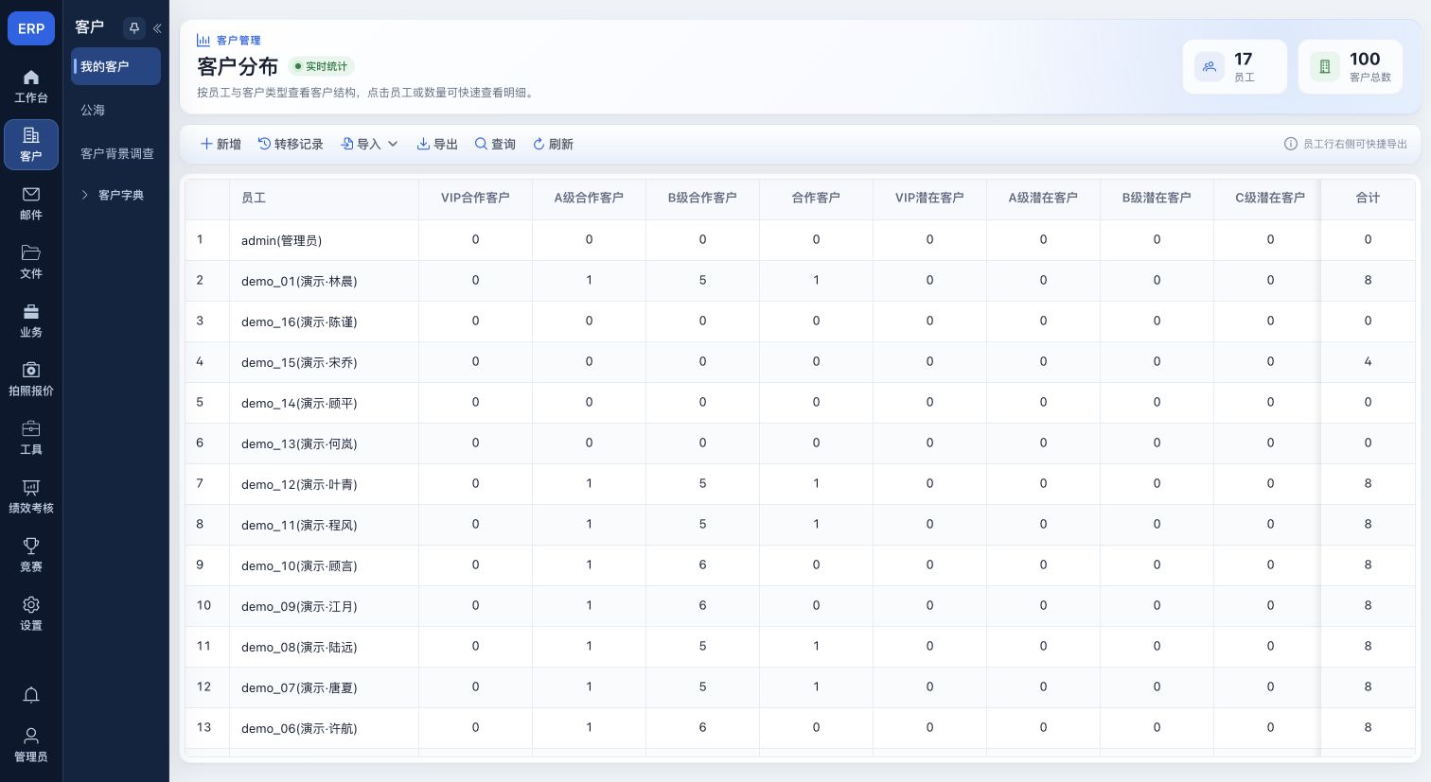Viewport: 1431px width, 782px height.
Task: Click employee demo_06(演示·许航)
Action: point(299,728)
